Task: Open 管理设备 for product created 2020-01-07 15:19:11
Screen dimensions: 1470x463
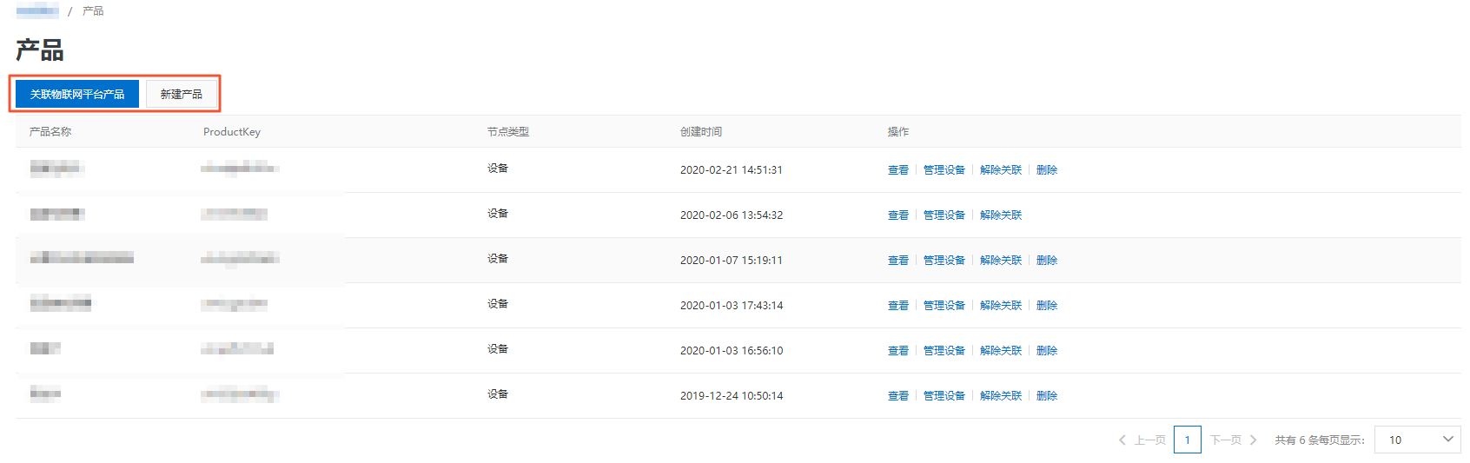Action: click(x=944, y=261)
